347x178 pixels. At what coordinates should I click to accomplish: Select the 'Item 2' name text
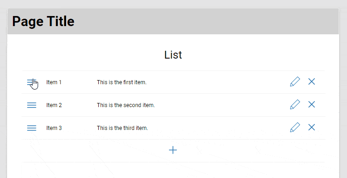pos(54,105)
